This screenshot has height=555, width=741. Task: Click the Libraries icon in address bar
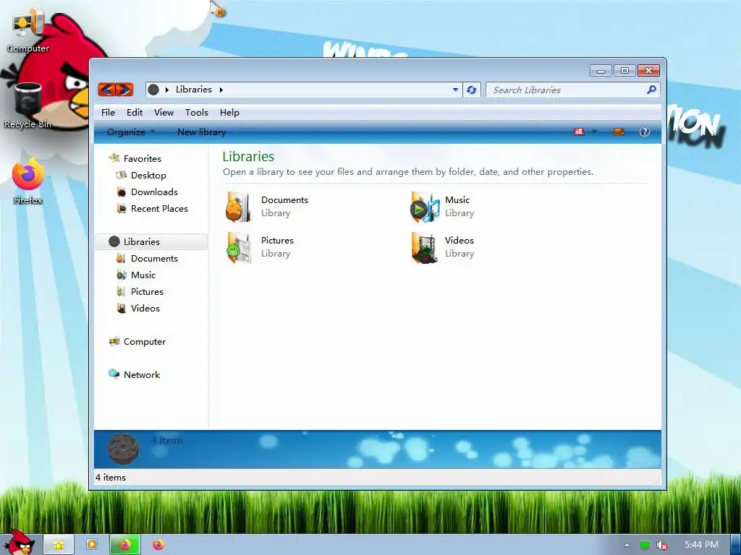point(153,89)
